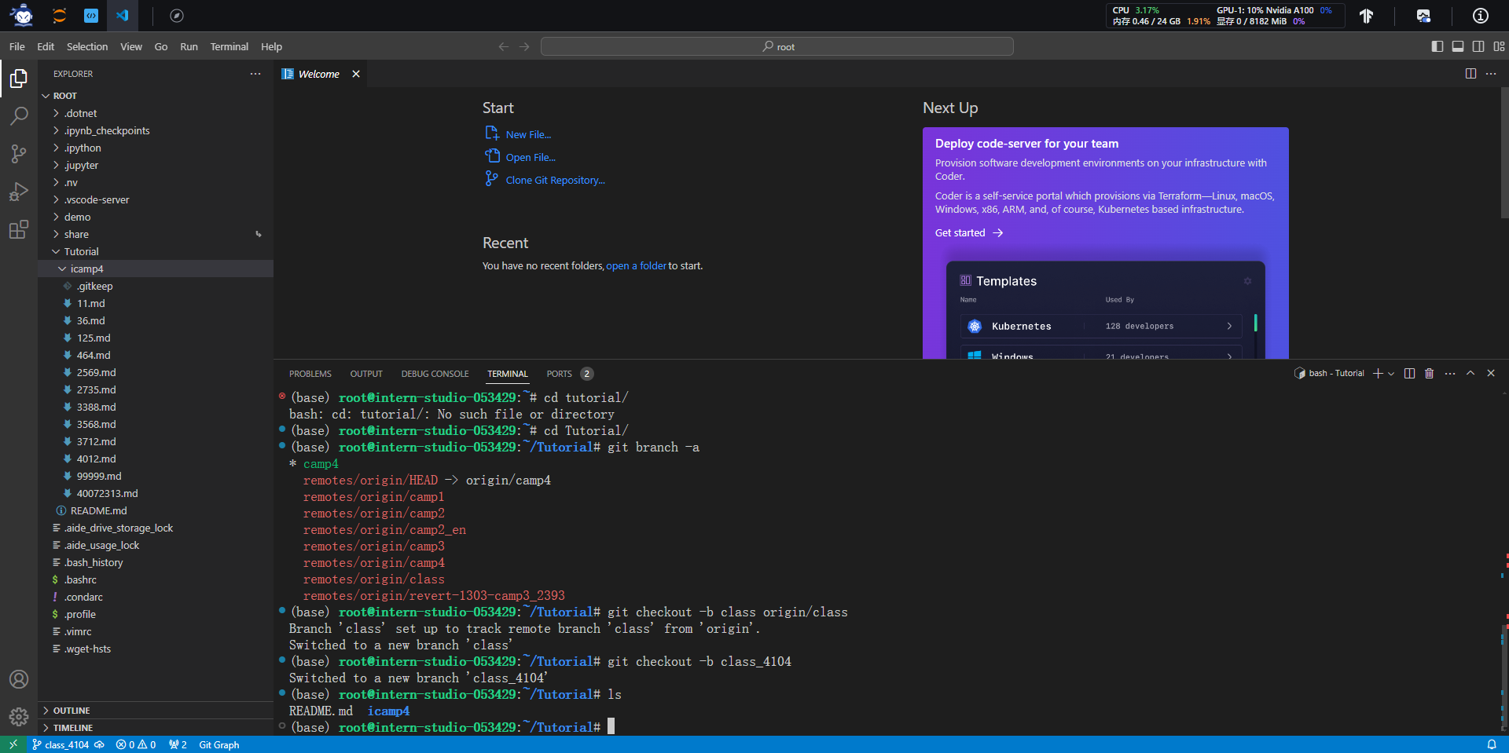Expand the demo folder
The width and height of the screenshot is (1509, 753).
[156, 217]
